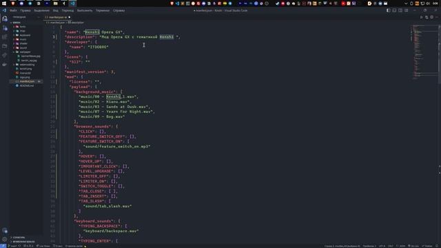Open the Файл menu
Screen dimensions: 441x248
(13, 10)
